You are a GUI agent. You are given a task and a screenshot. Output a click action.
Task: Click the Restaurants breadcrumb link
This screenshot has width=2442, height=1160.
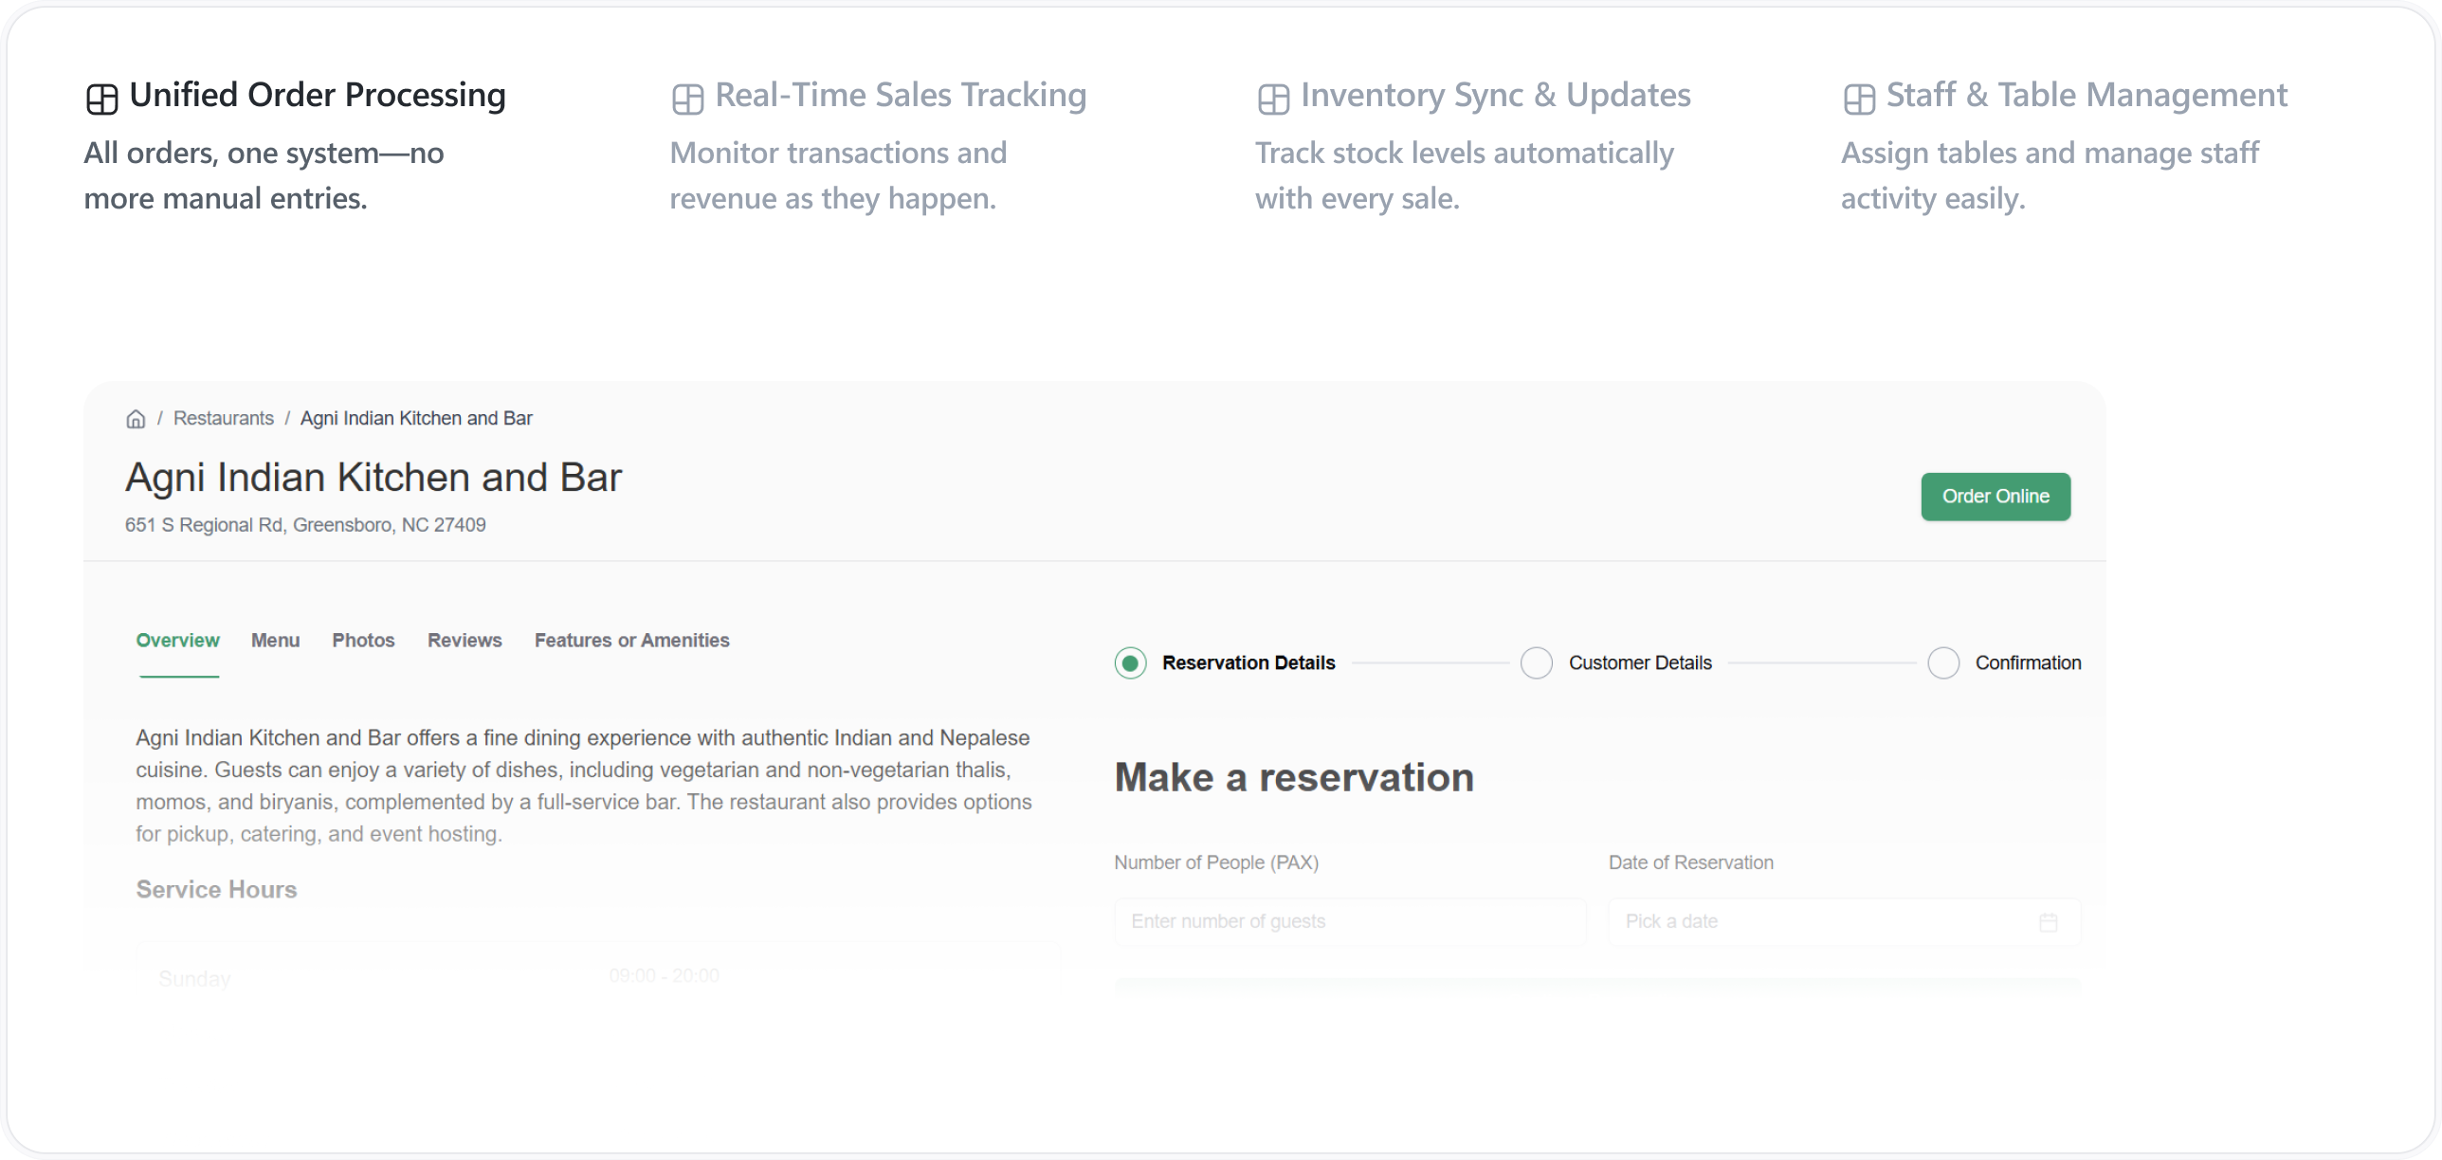(223, 418)
